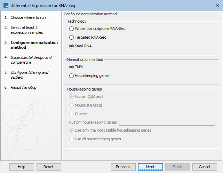Select Whole transcriptome RNA-Seq technology
This screenshot has width=223, height=173.
point(72,29)
